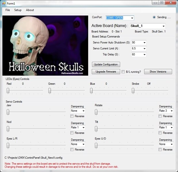
Task: Click the Red LED slider handle
Action: tap(8, 91)
